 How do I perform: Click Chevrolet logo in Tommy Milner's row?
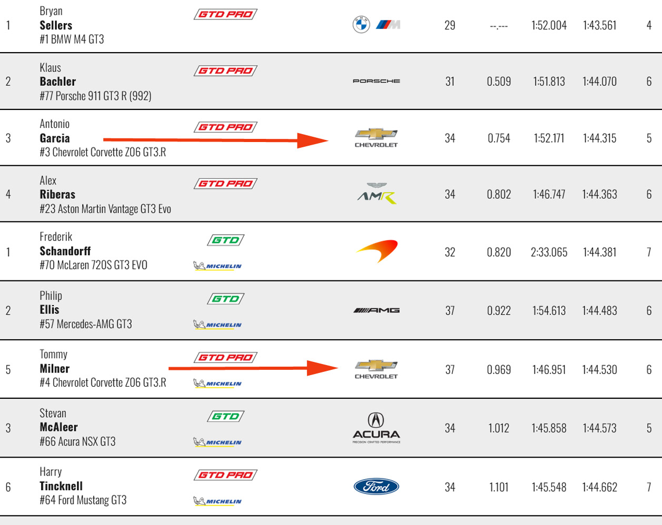(x=376, y=369)
